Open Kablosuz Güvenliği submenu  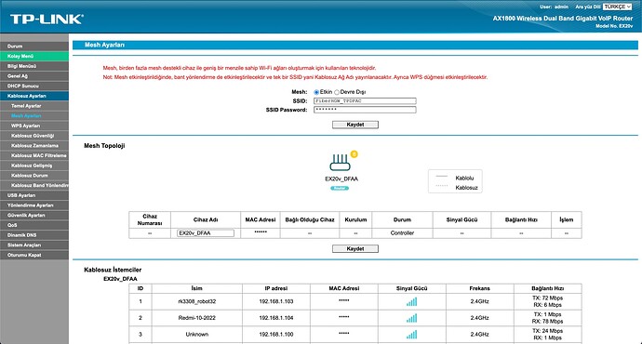[34, 136]
